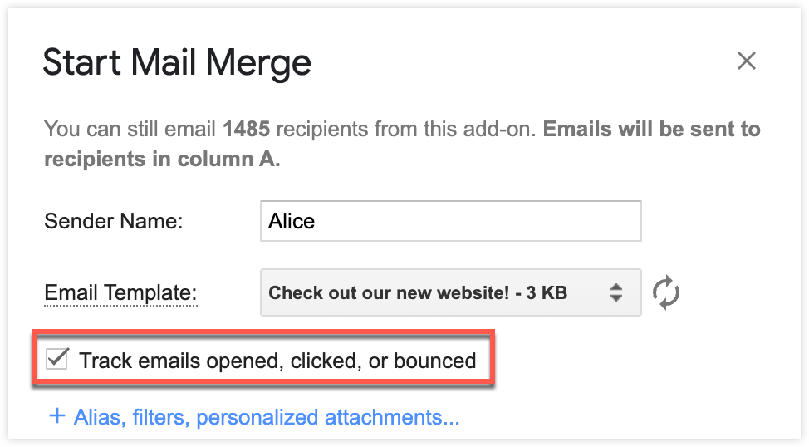The height and width of the screenshot is (447, 809).
Task: Click the Sender Name input field
Action: (450, 221)
